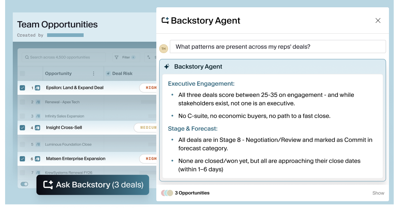Show the 3 Opportunities details
Image resolution: width=397 pixels, height=210 pixels.
click(378, 193)
